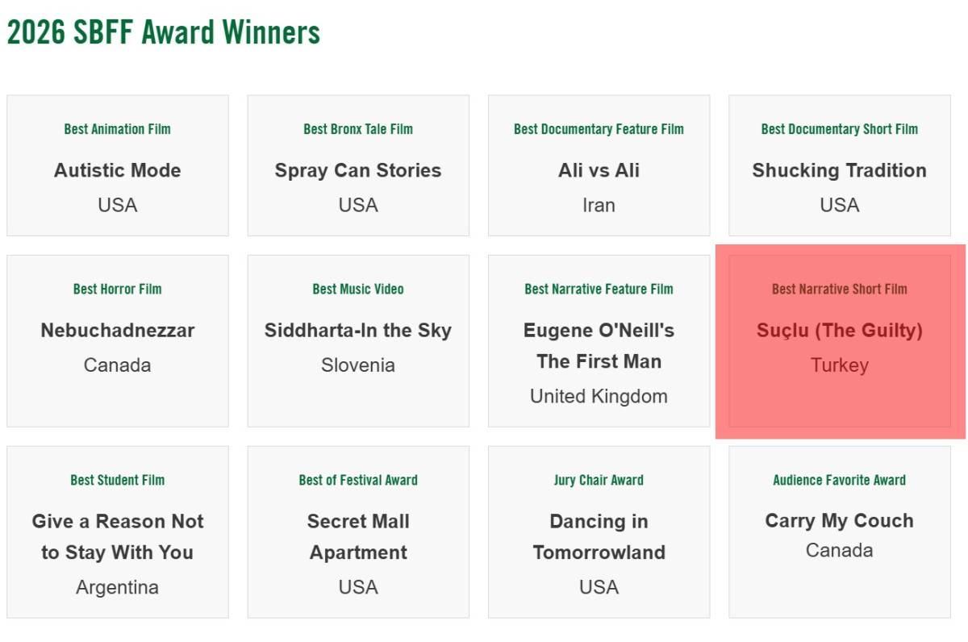
Task: Click the Best Documentary Short Film label
Action: click(x=839, y=129)
